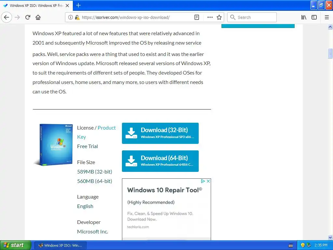Click the page scrollbar down arrow
Image resolution: width=333 pixels, height=250 pixels.
(x=330, y=237)
